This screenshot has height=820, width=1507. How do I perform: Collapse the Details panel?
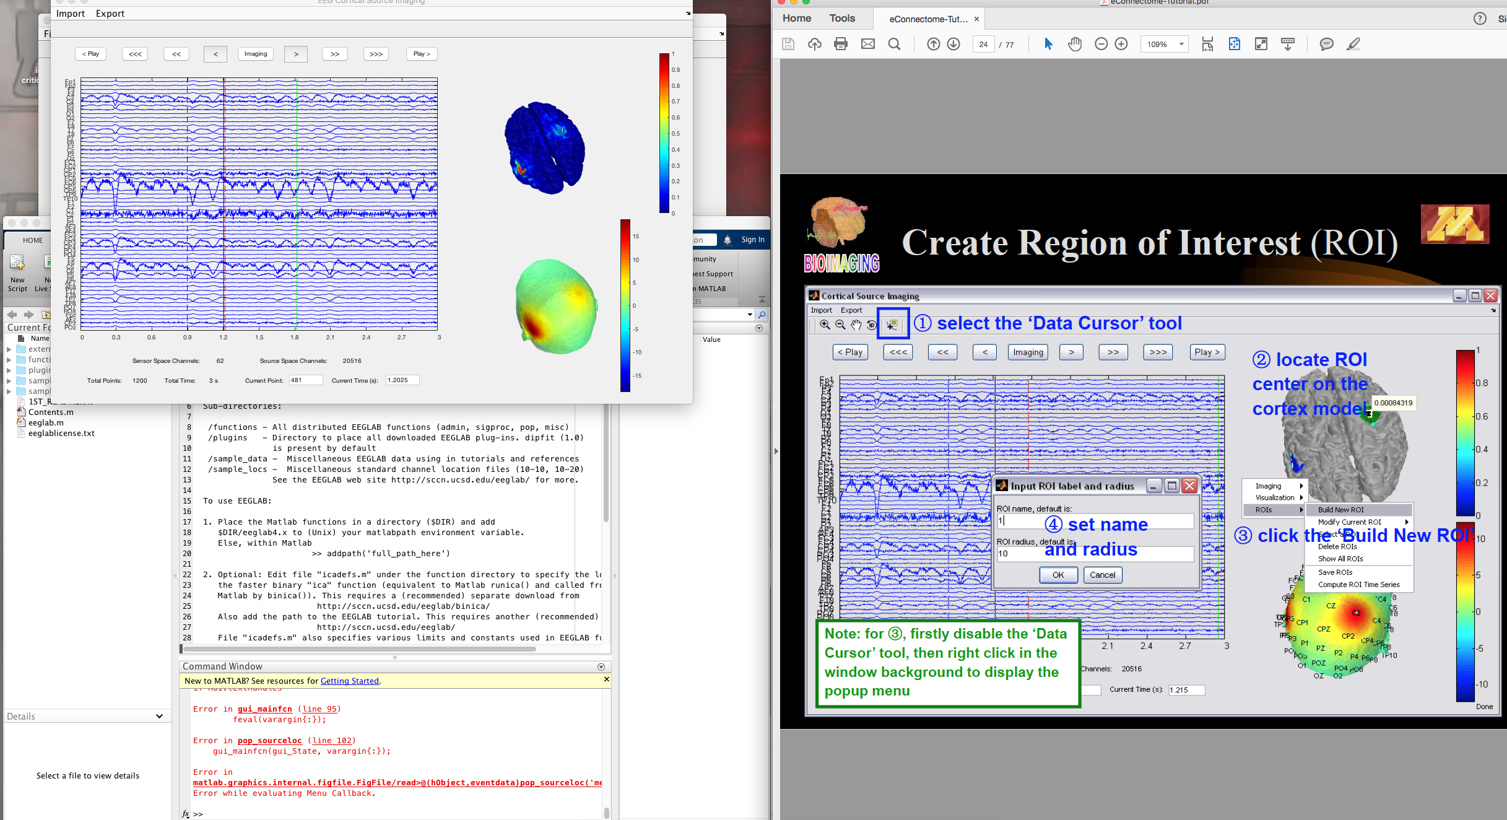point(159,716)
